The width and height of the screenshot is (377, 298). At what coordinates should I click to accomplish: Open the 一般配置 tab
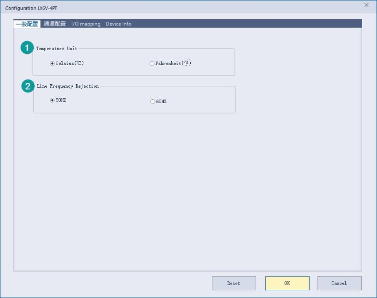[x=27, y=24]
